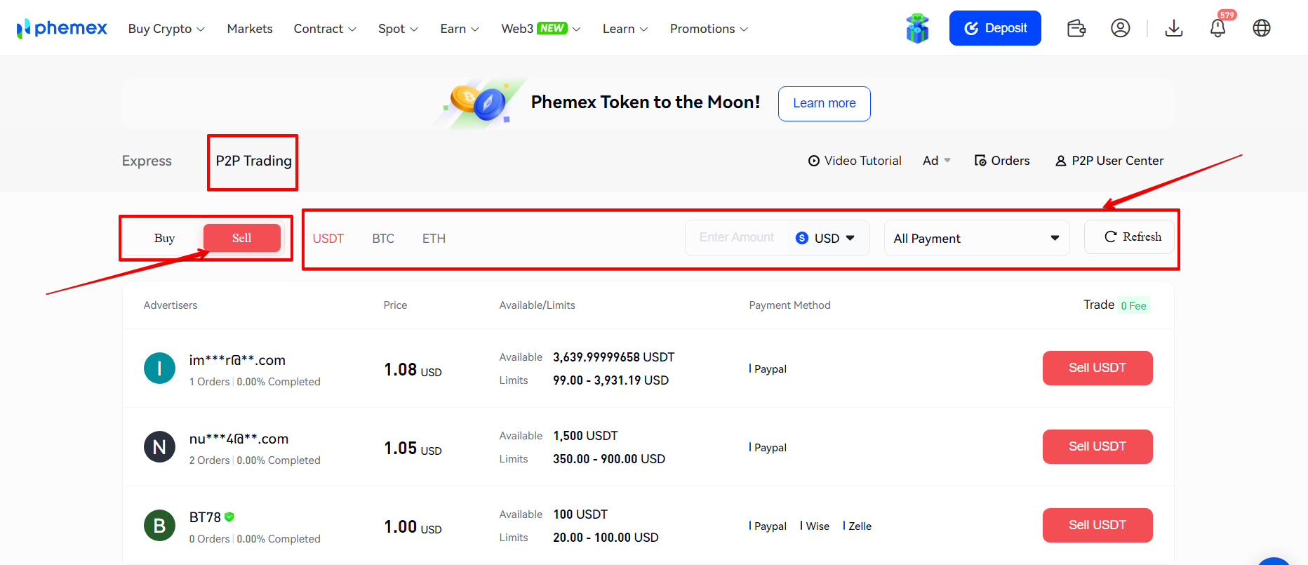Open the P2P Orders page
This screenshot has height=565, width=1308.
point(1002,161)
